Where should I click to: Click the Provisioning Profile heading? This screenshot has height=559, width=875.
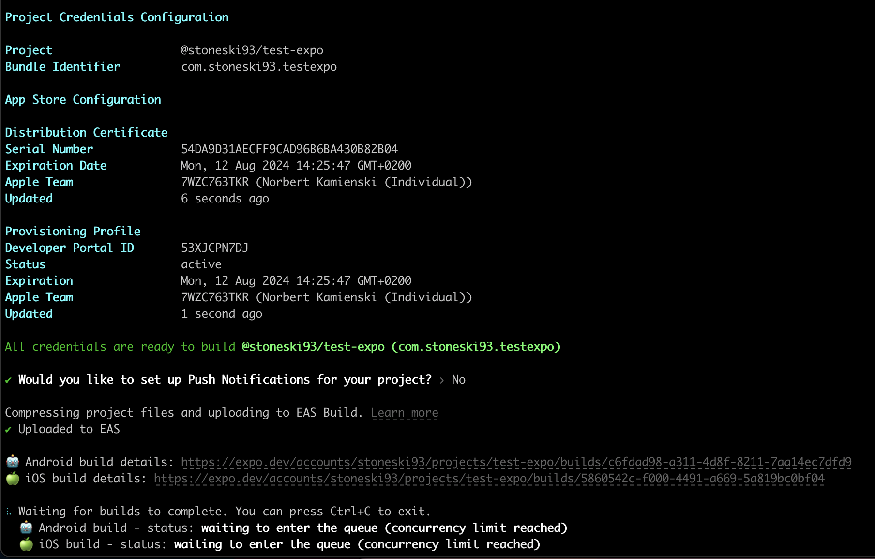click(73, 231)
